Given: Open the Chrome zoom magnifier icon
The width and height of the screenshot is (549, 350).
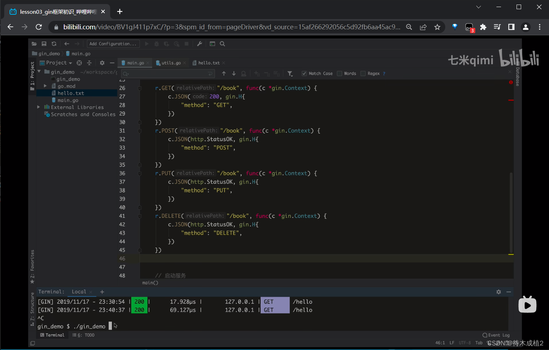Looking at the screenshot, I should point(409,27).
